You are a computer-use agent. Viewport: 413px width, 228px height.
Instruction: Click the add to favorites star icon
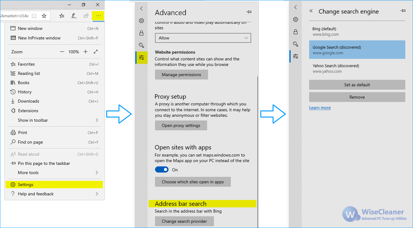44,16
